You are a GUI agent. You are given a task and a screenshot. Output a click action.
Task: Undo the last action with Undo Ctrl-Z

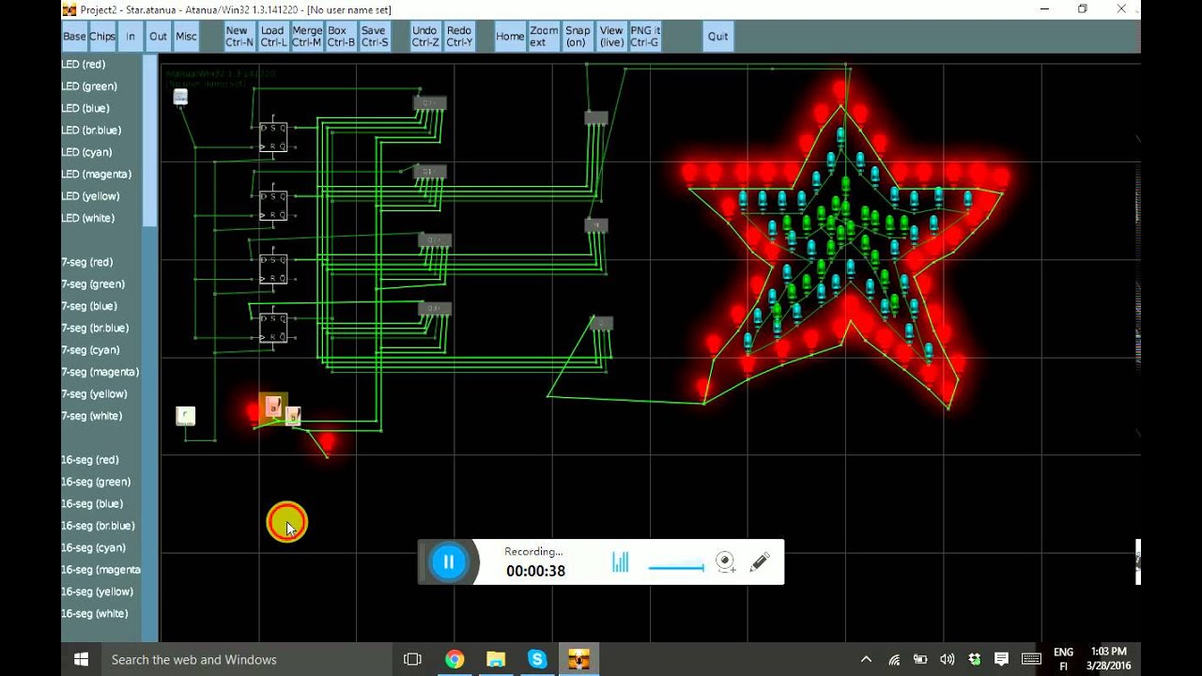point(425,37)
